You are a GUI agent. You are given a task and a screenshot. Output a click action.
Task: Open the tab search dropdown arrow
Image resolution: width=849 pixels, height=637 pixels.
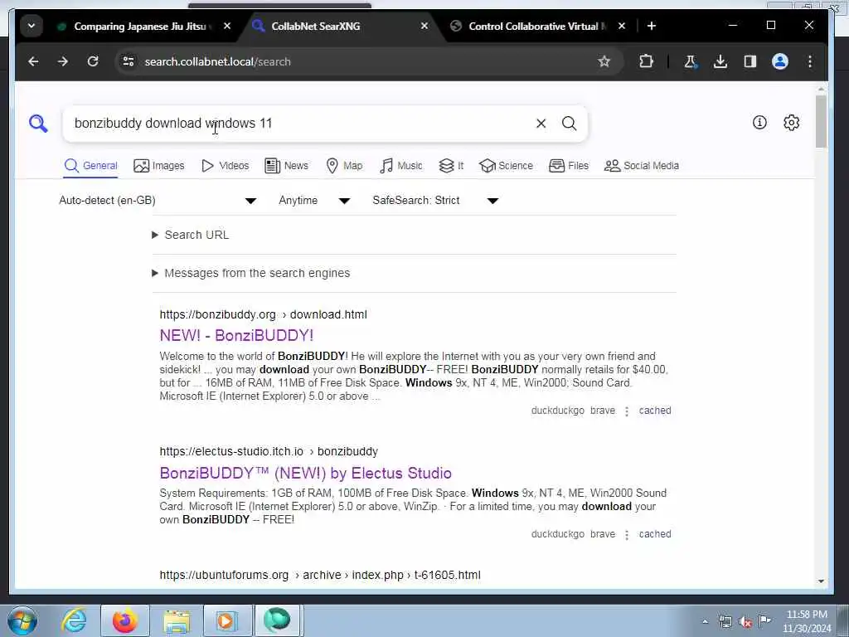coord(32,26)
